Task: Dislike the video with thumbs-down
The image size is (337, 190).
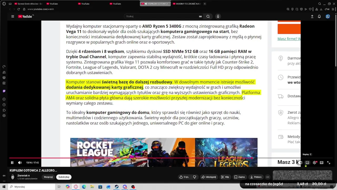Action: pos(195,177)
